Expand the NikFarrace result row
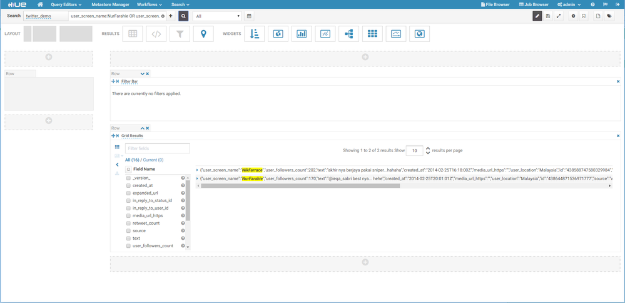The image size is (625, 303). [x=197, y=170]
